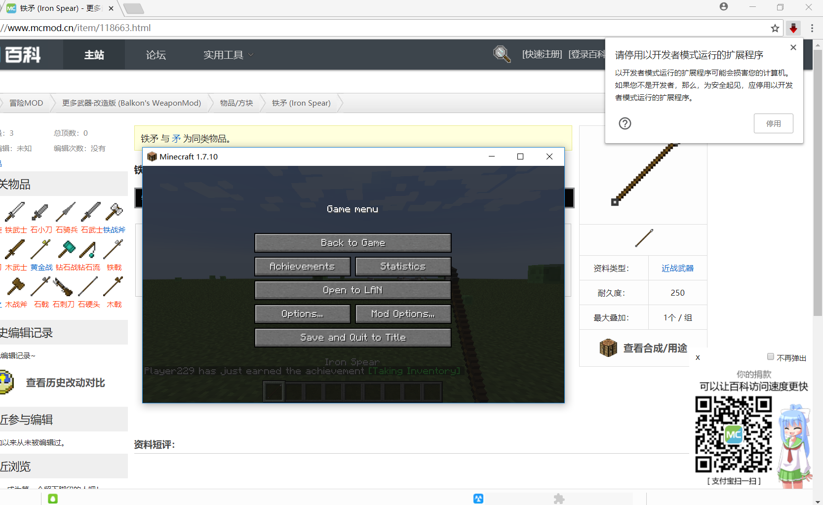Click Back to Game in Minecraft menu
Viewport: 823px width, 505px height.
[x=353, y=243]
